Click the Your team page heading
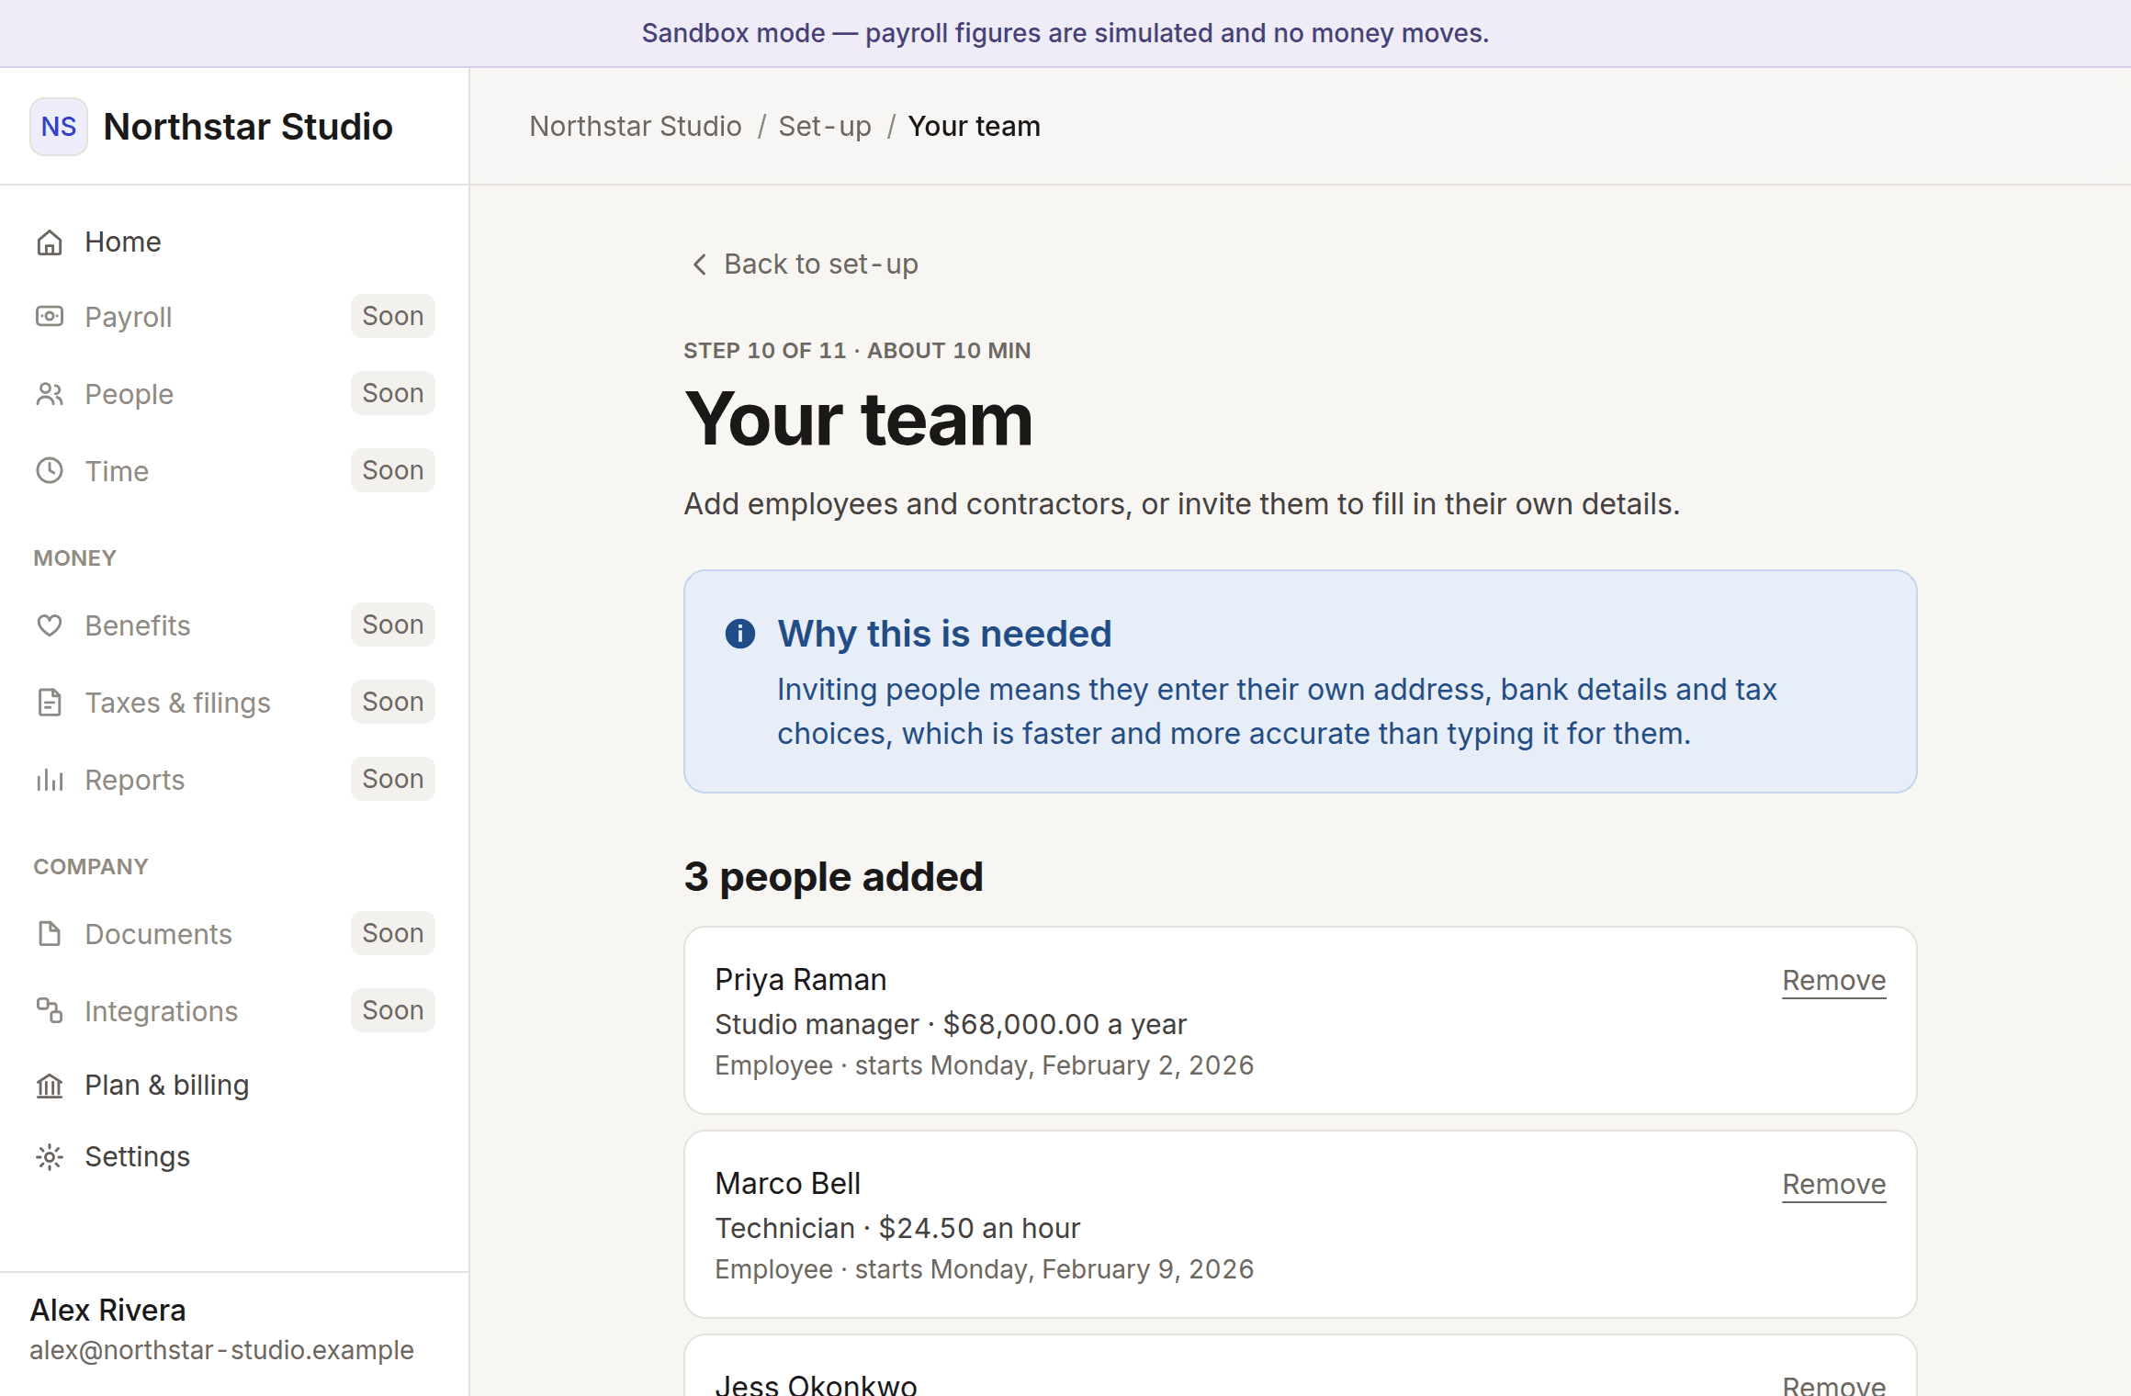Image resolution: width=2131 pixels, height=1396 pixels. 859,419
